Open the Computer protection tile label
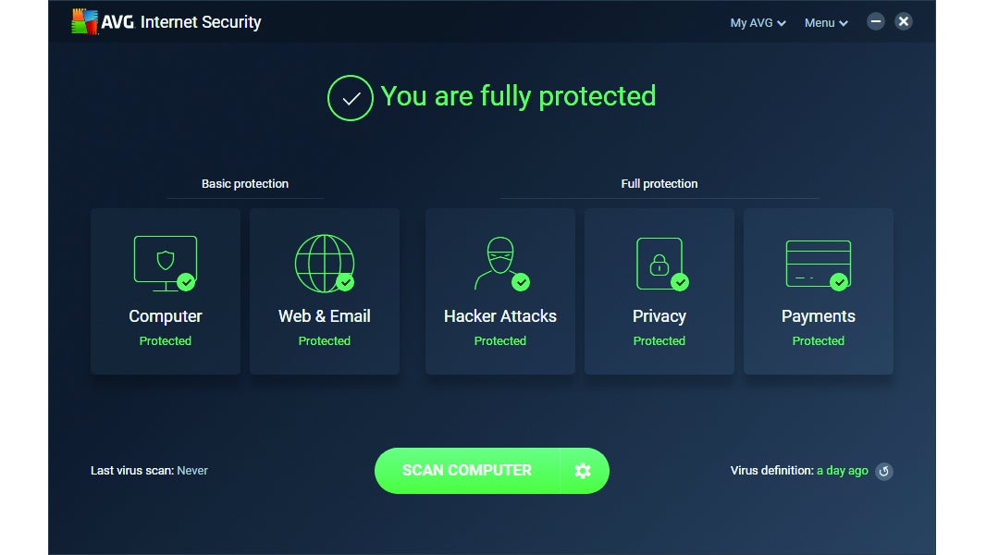 166,316
